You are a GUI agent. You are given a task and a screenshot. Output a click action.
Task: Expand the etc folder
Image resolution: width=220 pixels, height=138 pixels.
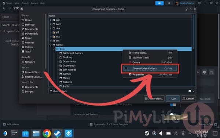pyautogui.click(x=51, y=41)
